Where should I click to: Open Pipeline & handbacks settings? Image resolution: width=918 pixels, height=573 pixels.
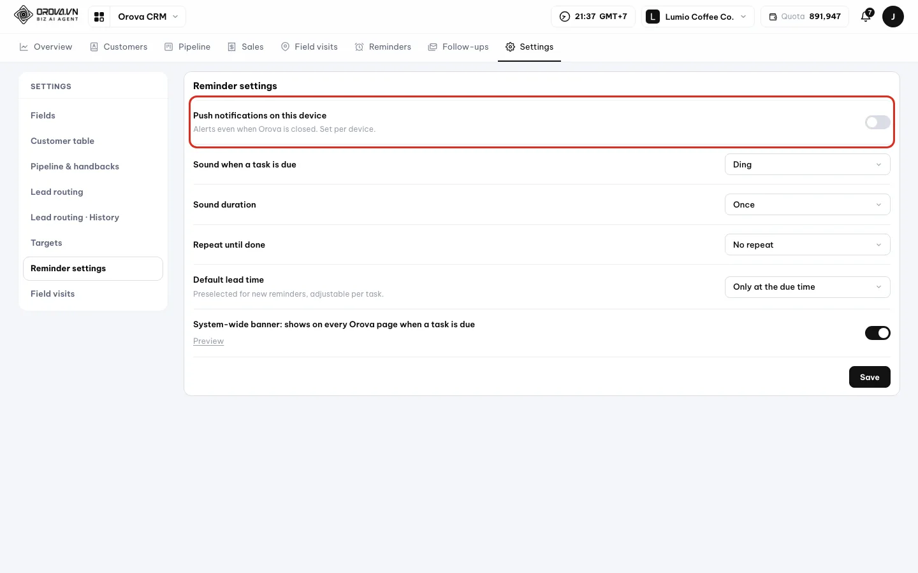tap(93, 166)
